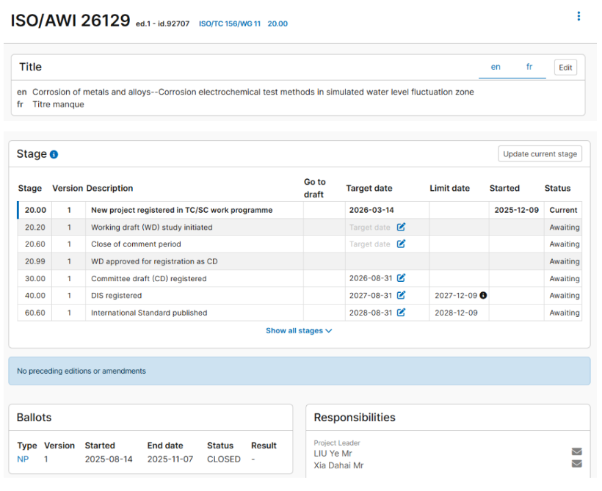Switch to the en title tab
602x491 pixels.
(x=496, y=68)
